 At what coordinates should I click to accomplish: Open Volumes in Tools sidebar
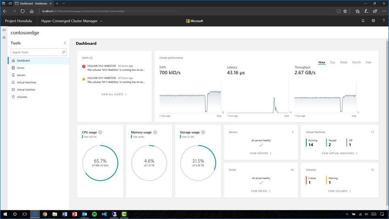(39, 97)
